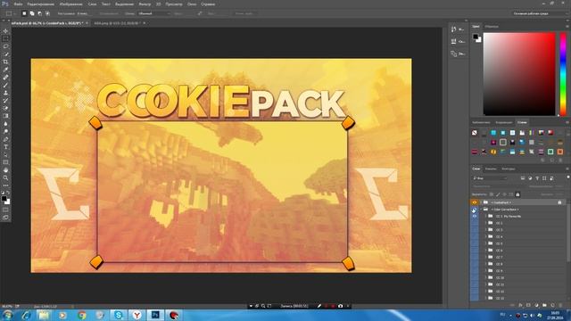Open the Файл menu

pyautogui.click(x=18, y=4)
